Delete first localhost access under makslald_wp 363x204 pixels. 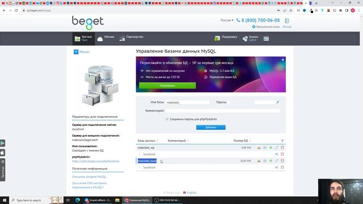[282, 154]
